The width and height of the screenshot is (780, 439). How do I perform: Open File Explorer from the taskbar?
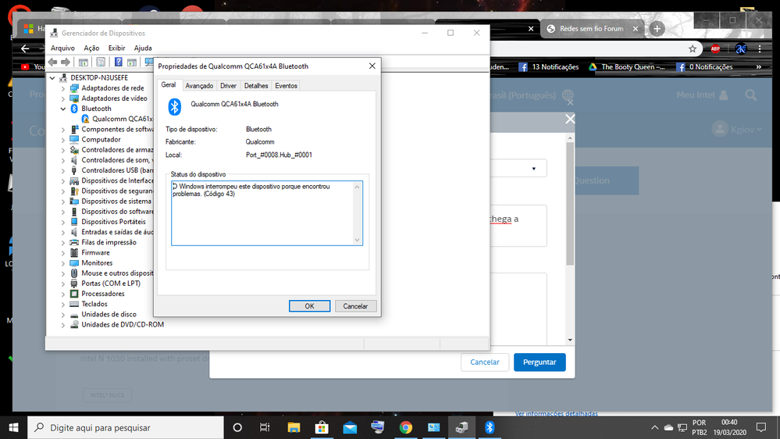click(294, 427)
